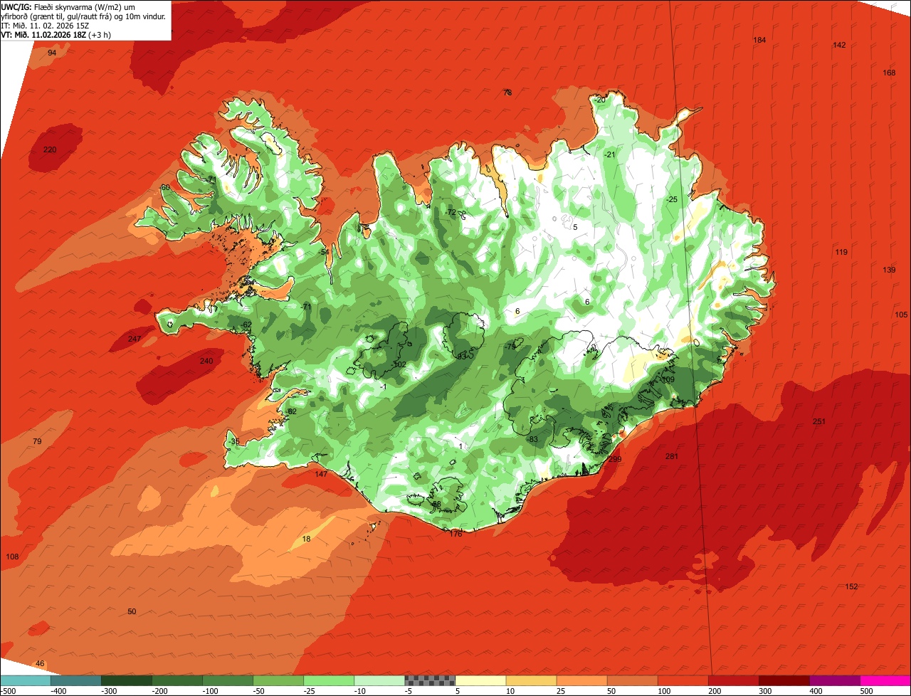Viewport: 911px width, 696px height.
Task: Click the legend swatch between -200 and -100
Action: (177, 680)
